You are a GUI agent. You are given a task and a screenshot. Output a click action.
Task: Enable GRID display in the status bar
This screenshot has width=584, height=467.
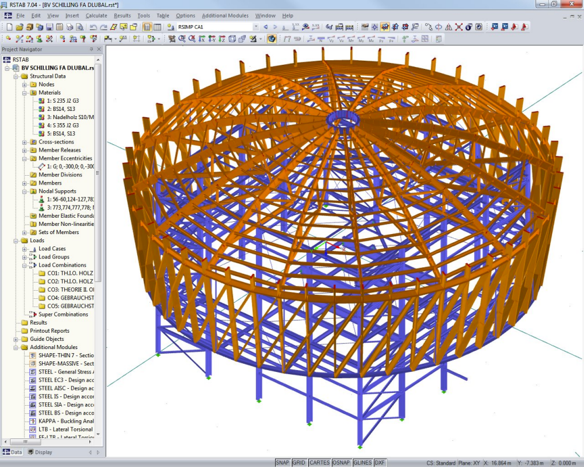pyautogui.click(x=298, y=462)
